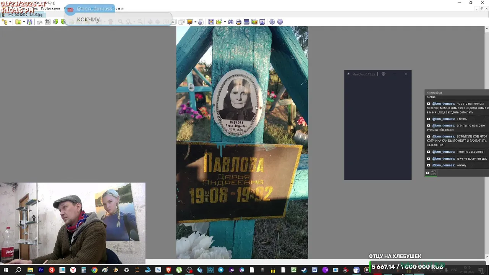Screen dimensions: 489x275
Task: Click the binoculars search icon
Action: pyautogui.click(x=231, y=22)
